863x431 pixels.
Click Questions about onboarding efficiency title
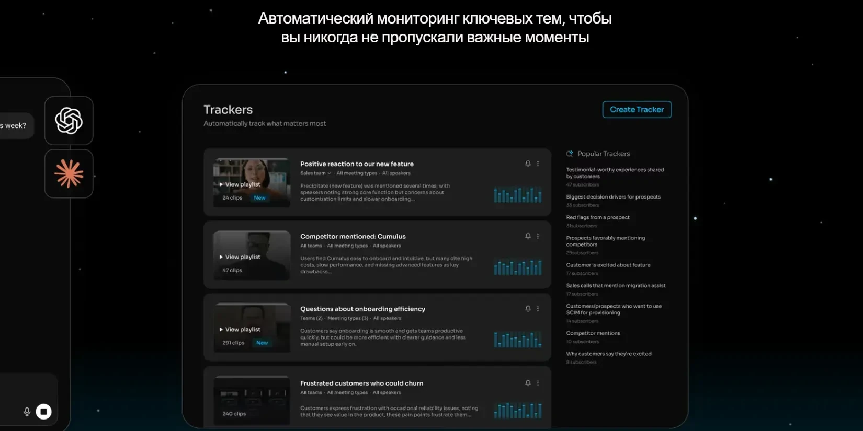(362, 309)
